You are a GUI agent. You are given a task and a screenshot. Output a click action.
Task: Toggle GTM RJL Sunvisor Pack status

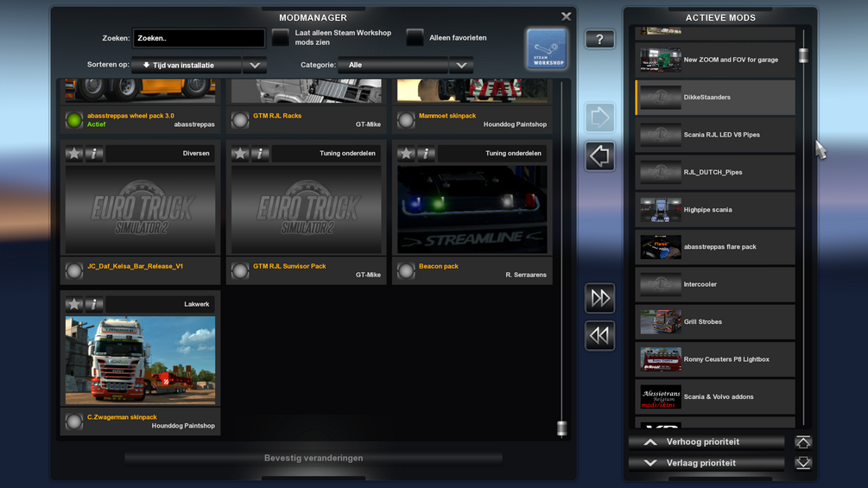[240, 270]
